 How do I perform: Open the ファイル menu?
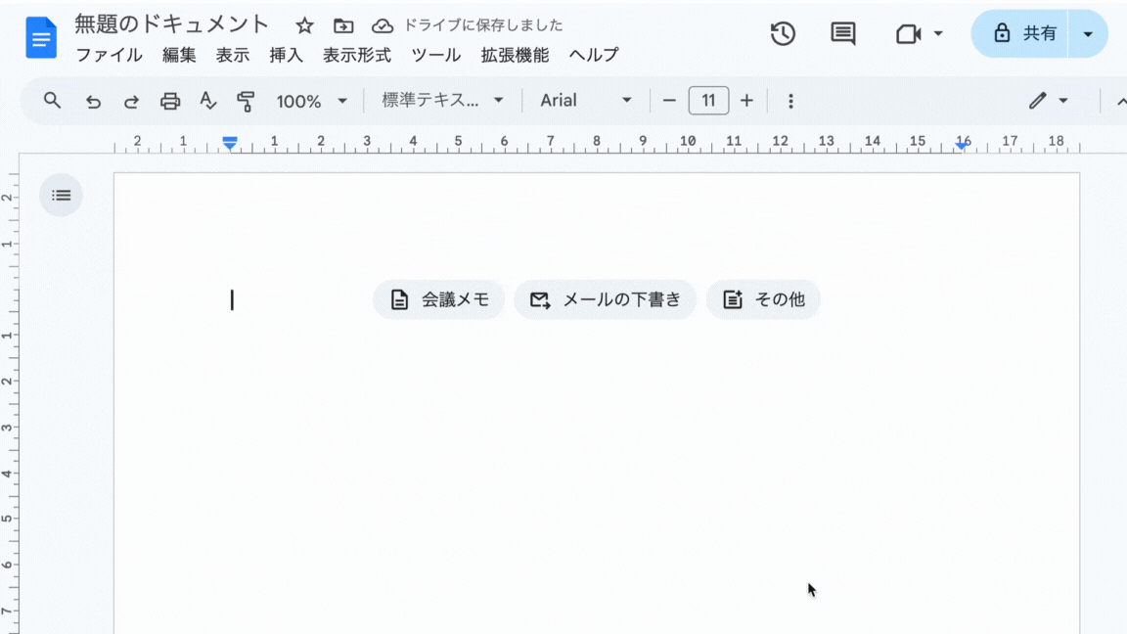coord(110,56)
